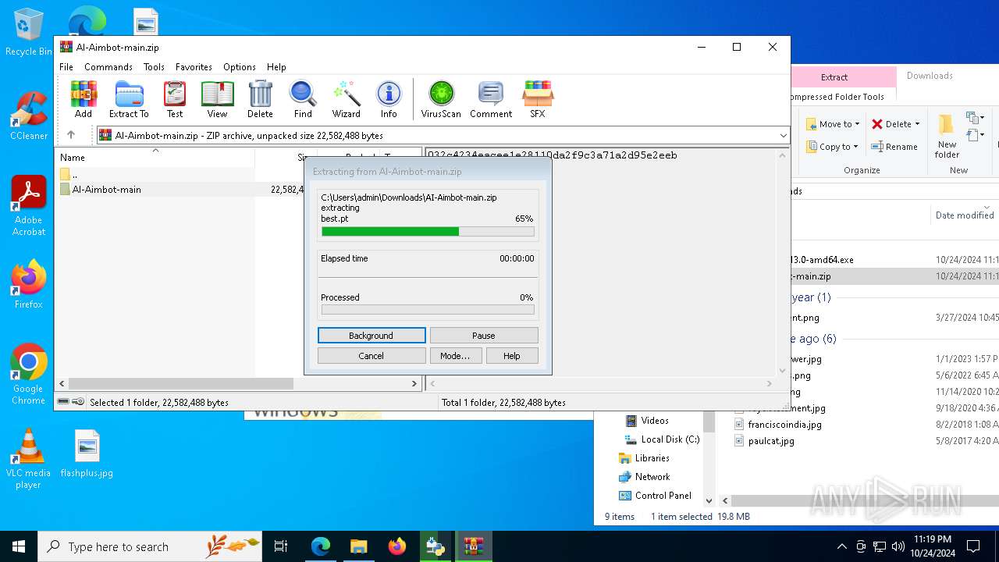This screenshot has height=562, width=999.
Task: Open the View toolbar icon
Action: (x=217, y=99)
